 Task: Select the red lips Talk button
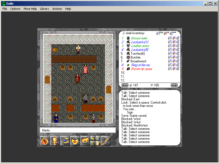pos(75,141)
